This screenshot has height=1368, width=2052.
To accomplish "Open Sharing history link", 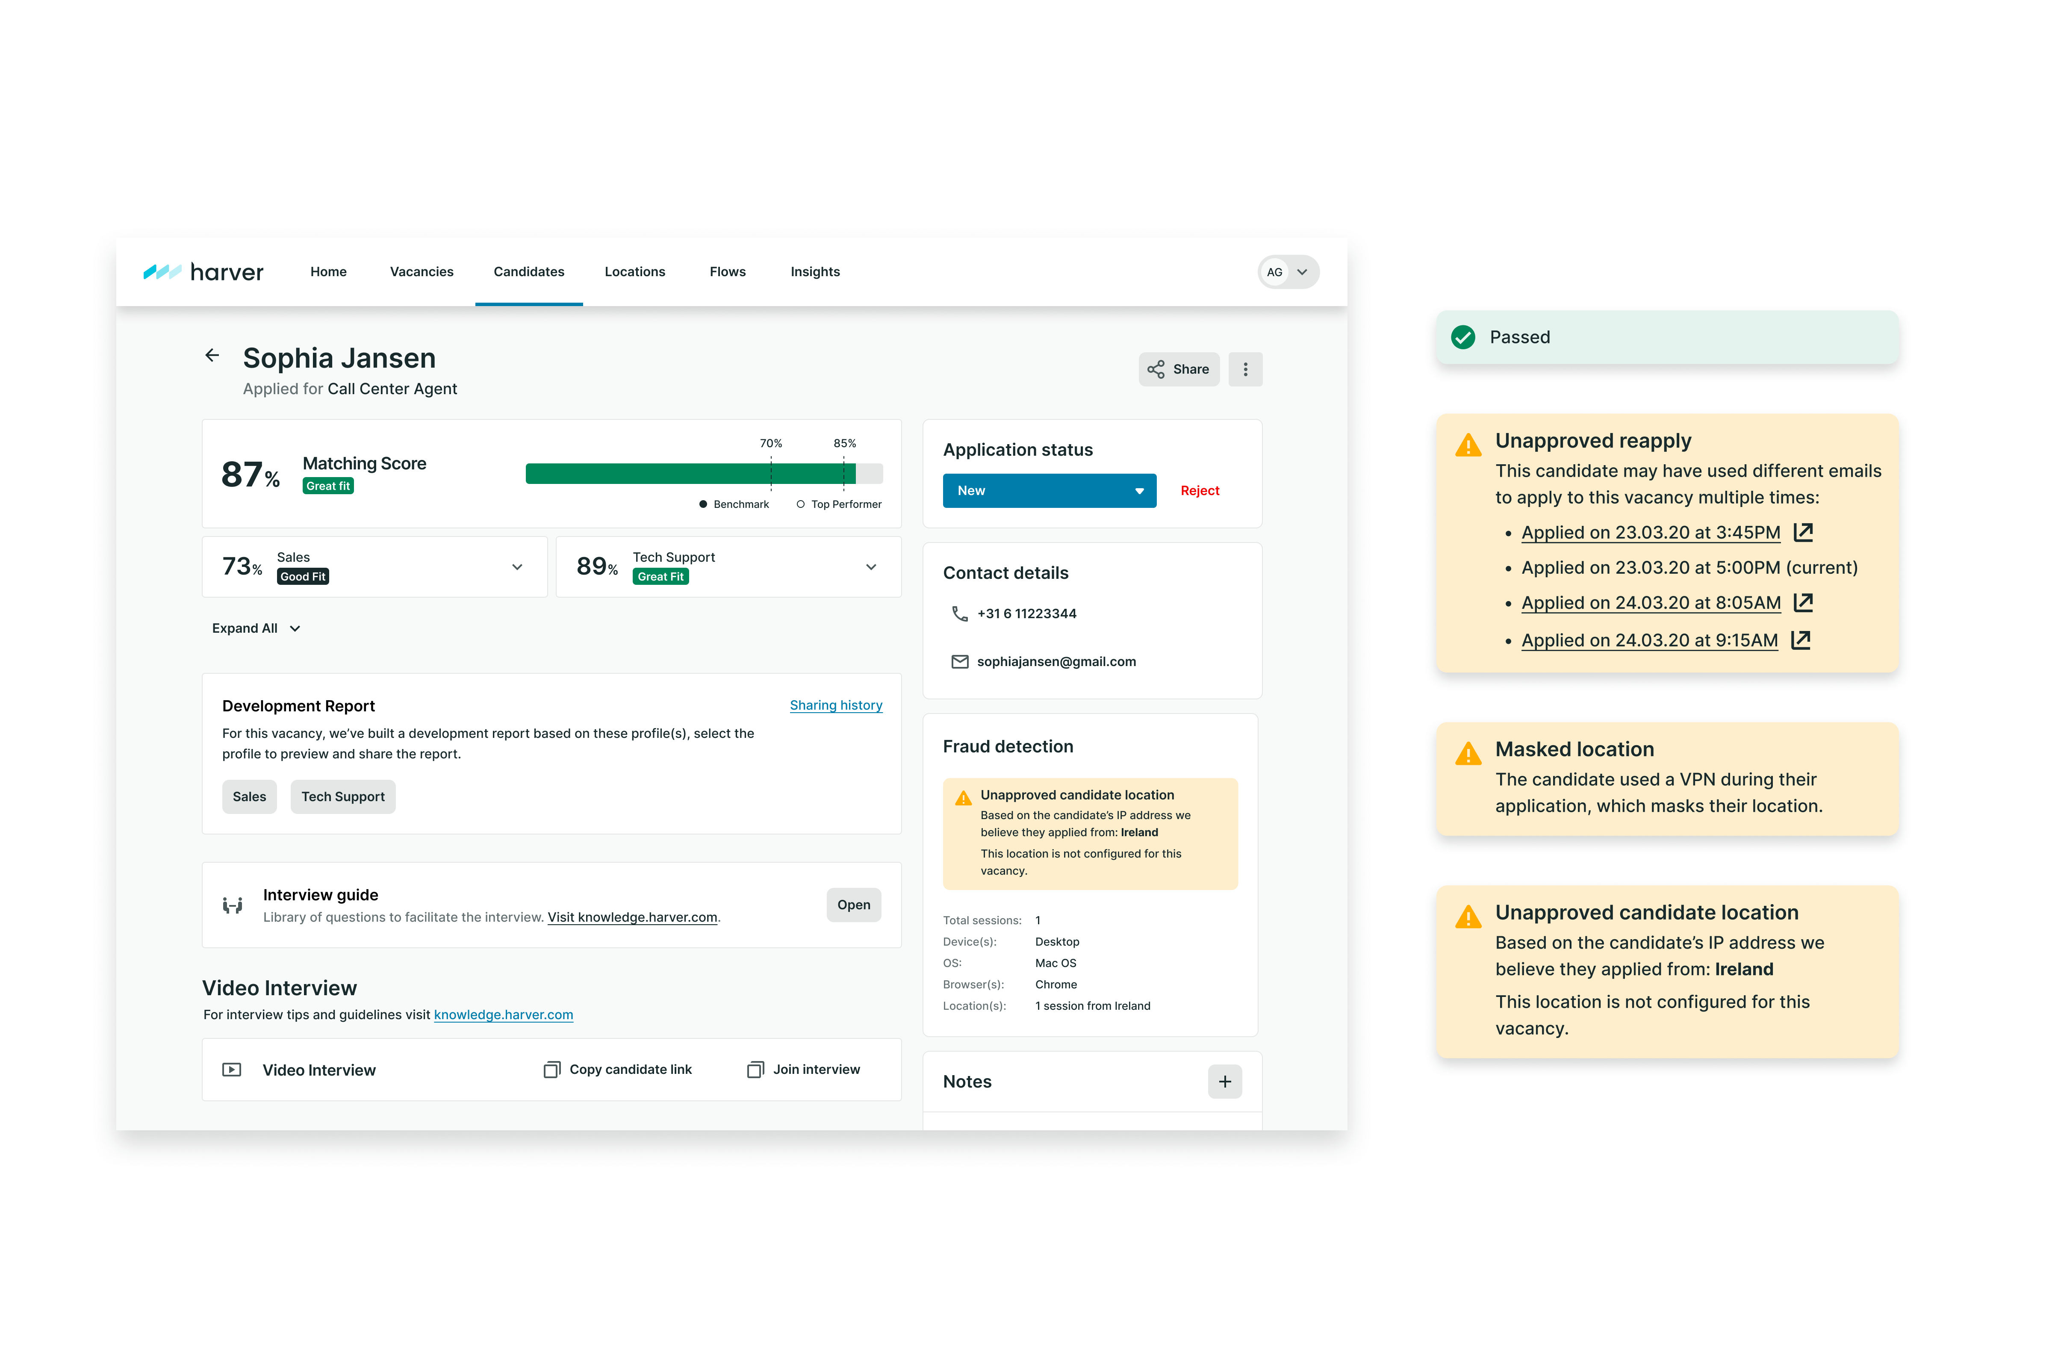I will 836,705.
